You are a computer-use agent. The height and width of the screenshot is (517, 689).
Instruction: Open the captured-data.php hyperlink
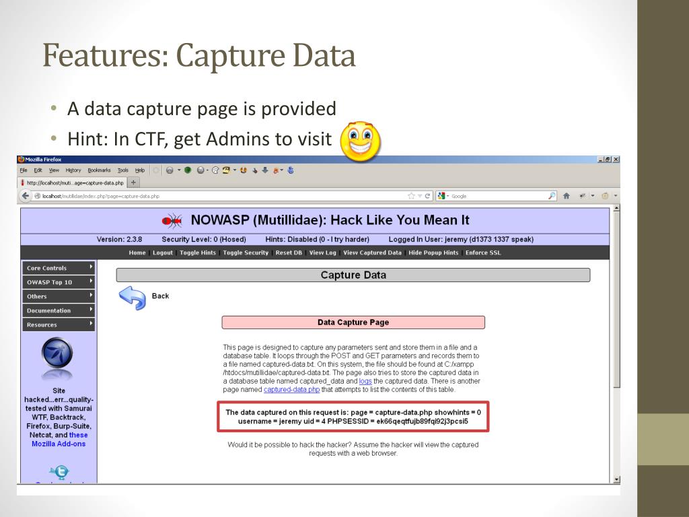click(x=292, y=390)
